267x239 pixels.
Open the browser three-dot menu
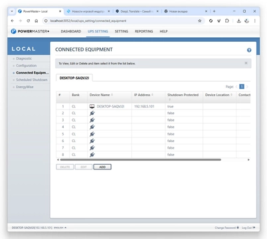pos(255,21)
